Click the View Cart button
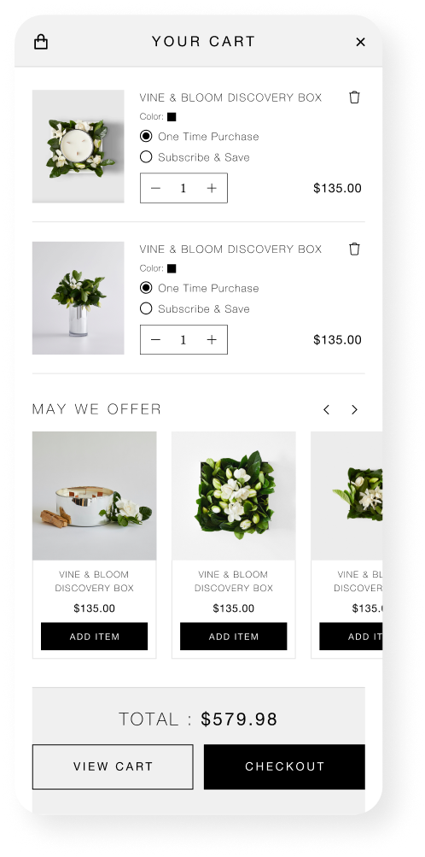 (113, 766)
